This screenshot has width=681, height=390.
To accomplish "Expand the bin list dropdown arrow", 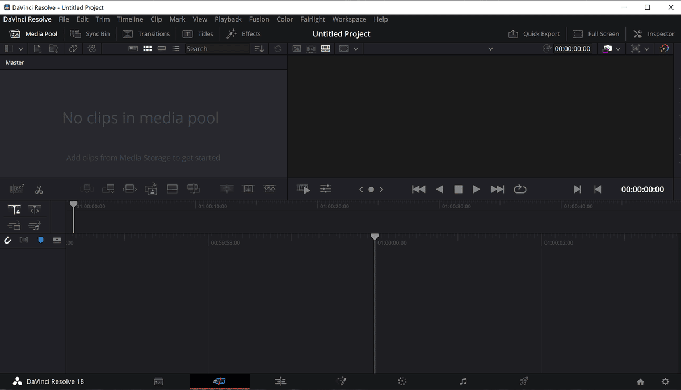I will coord(21,49).
